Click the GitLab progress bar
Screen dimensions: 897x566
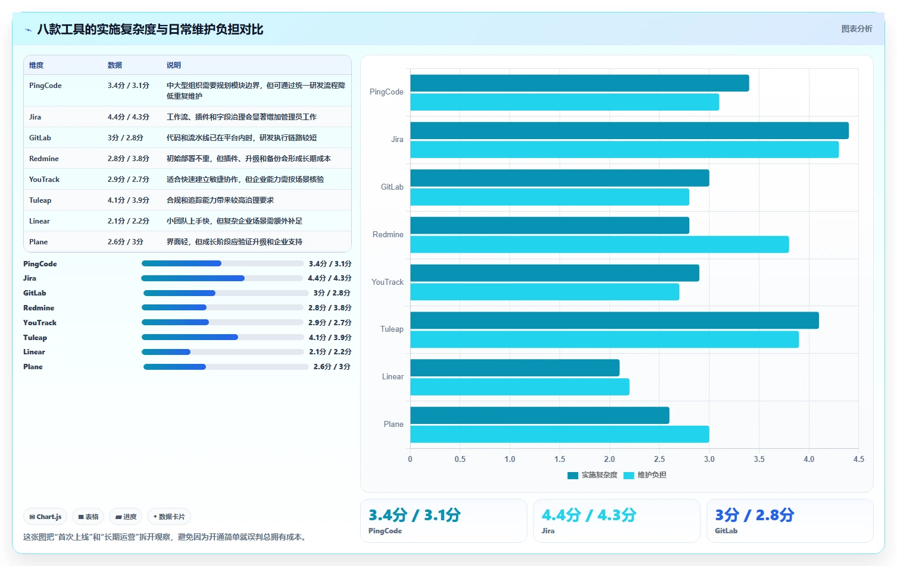(226, 293)
